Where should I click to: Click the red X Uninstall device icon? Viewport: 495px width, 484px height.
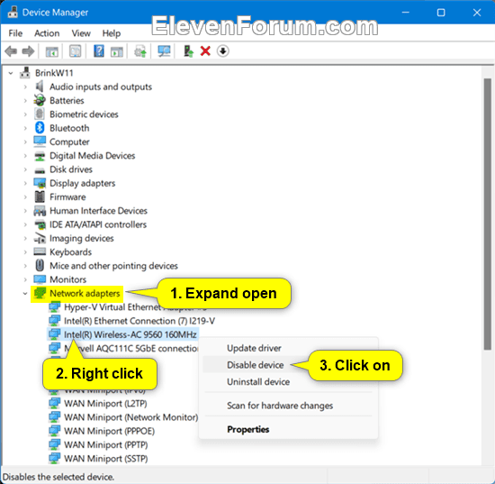(x=205, y=50)
